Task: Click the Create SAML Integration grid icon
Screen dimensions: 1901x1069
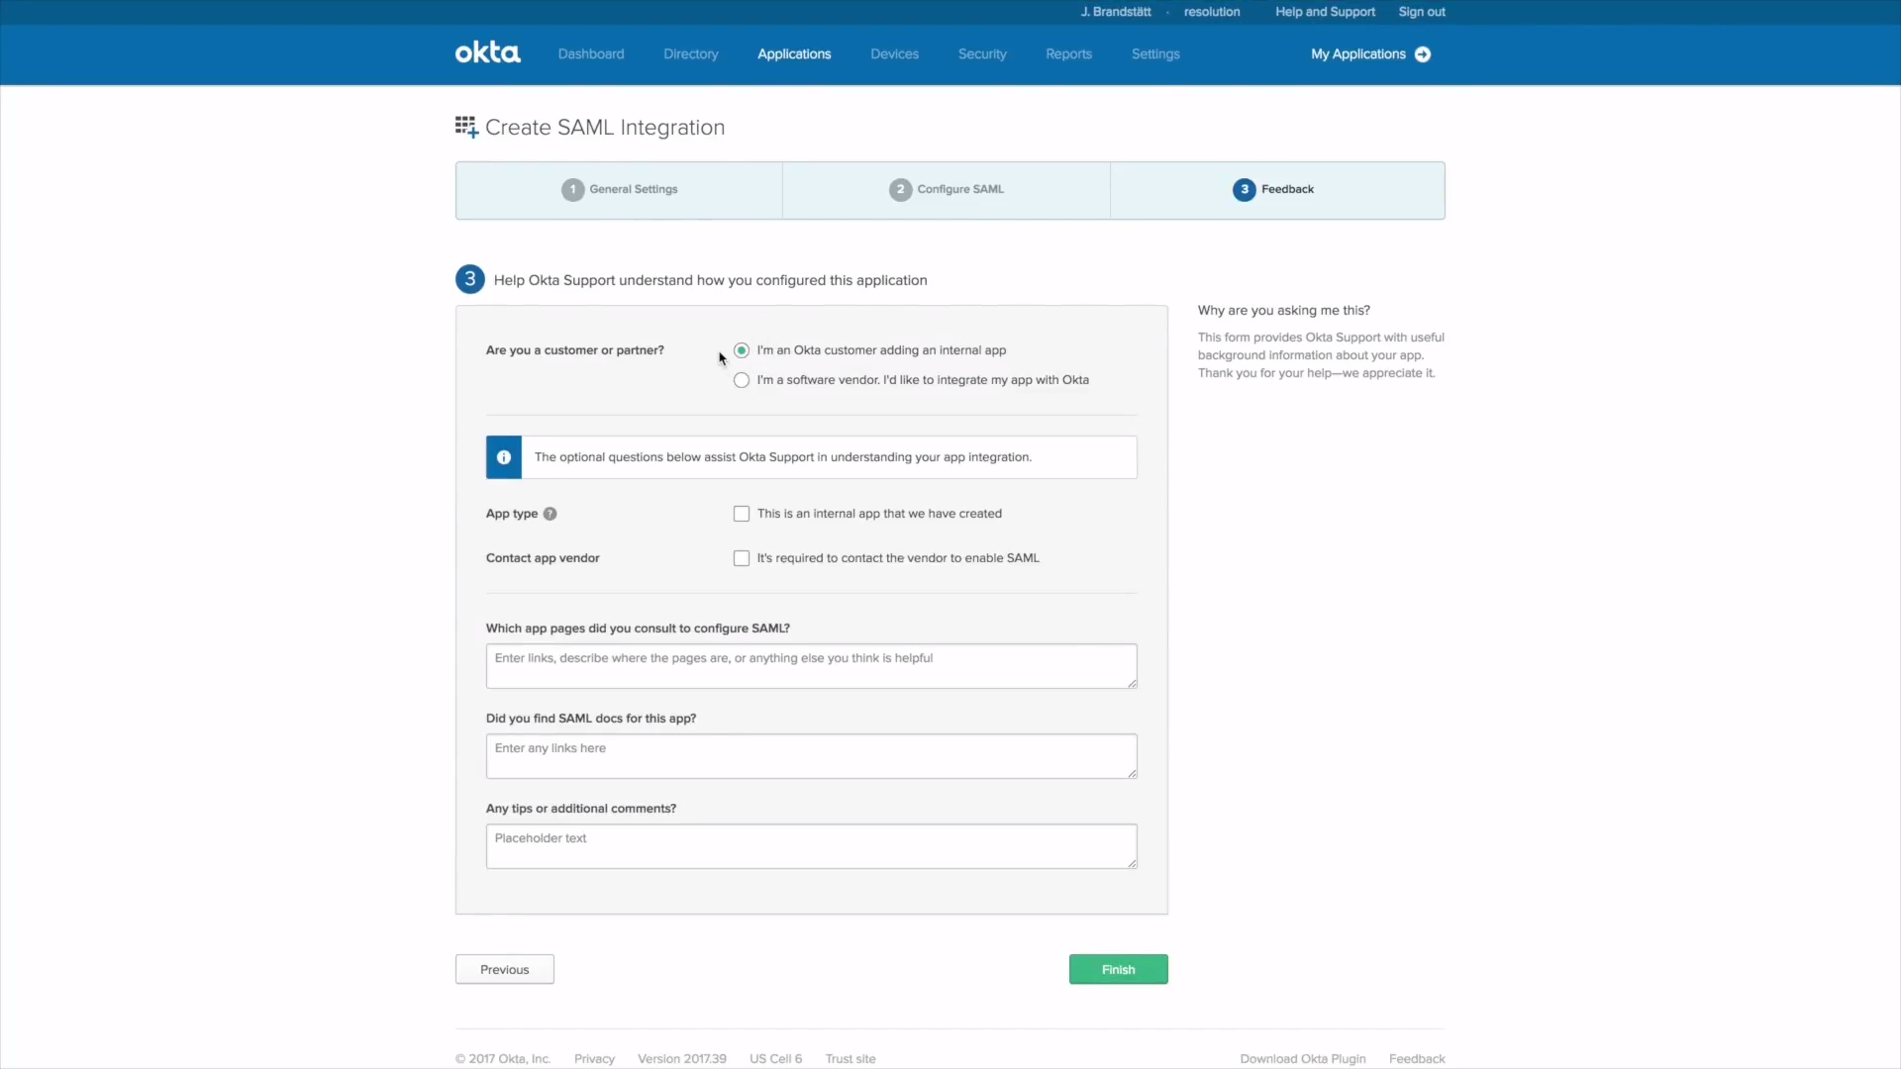Action: pyautogui.click(x=466, y=127)
